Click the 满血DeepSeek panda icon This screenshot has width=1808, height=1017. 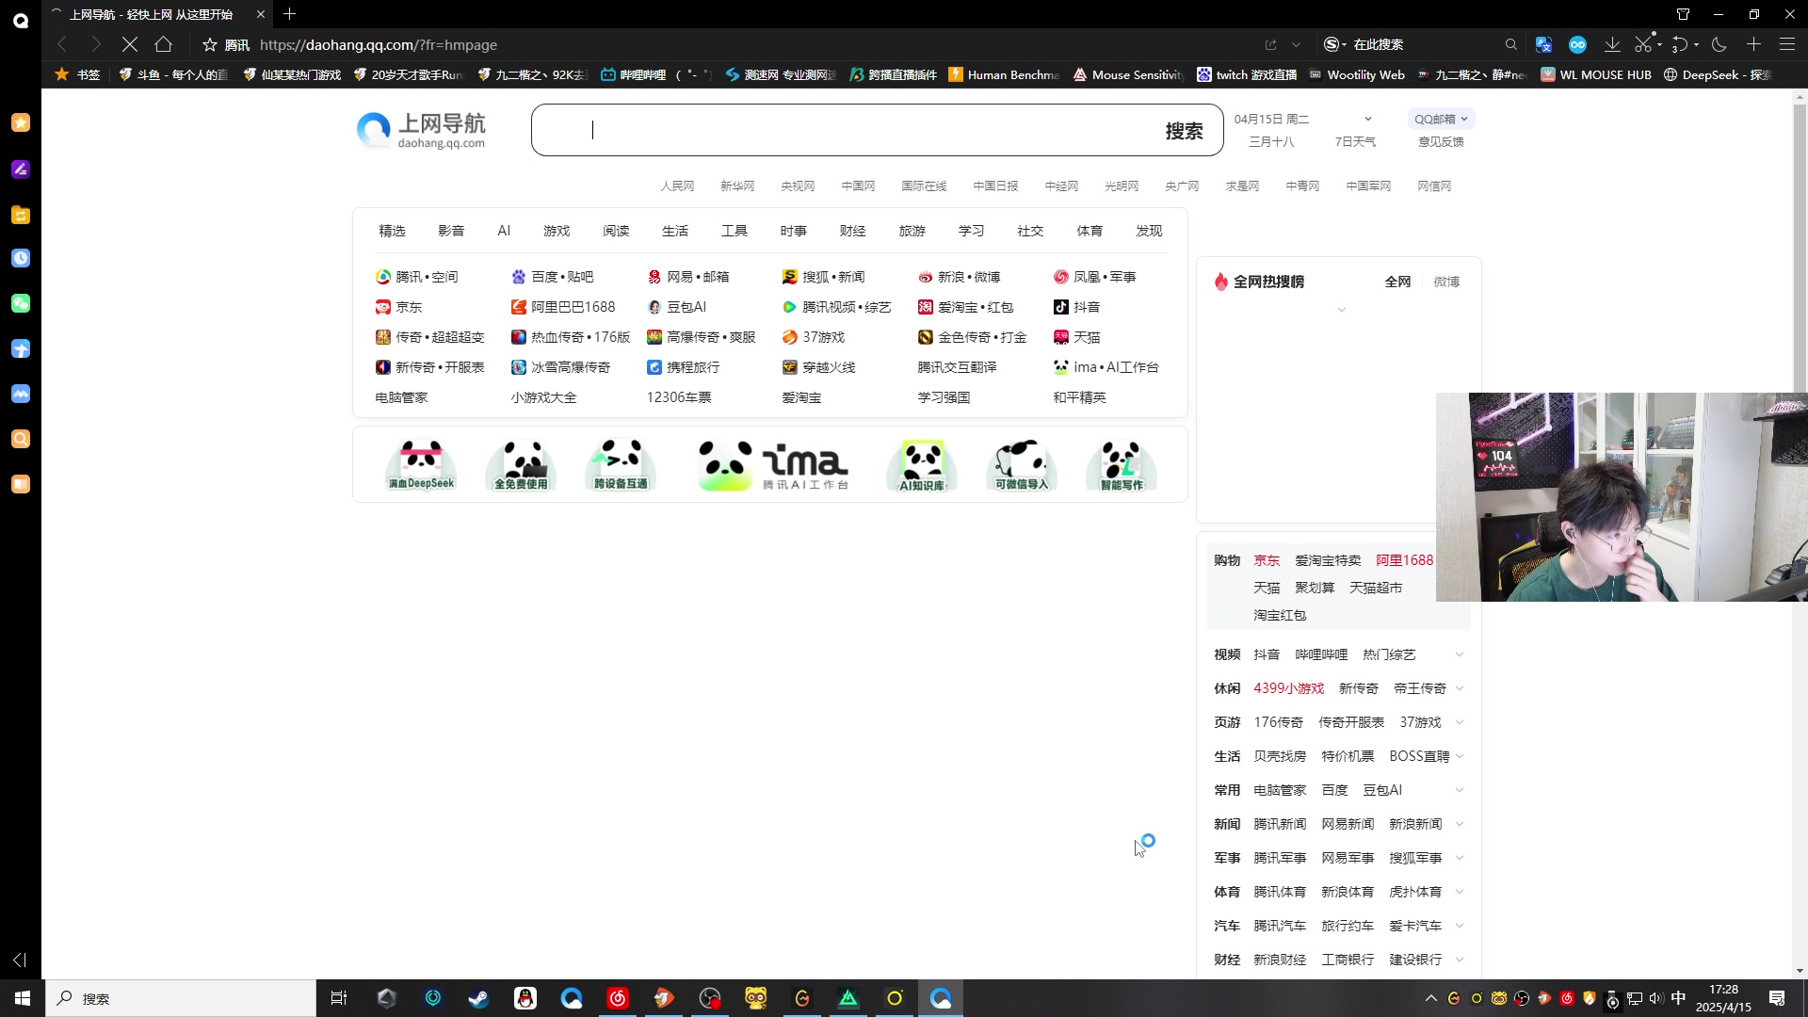tap(421, 464)
